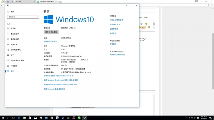Open additional administrative tools link

tap(116, 20)
